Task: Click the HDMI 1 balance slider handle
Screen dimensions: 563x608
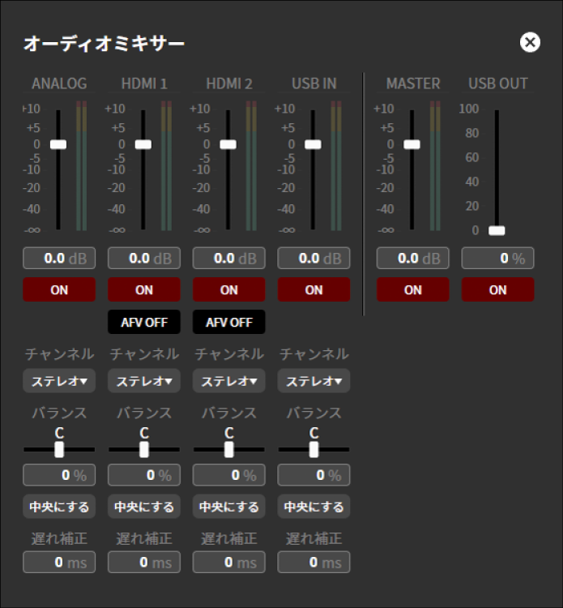Action: [143, 449]
